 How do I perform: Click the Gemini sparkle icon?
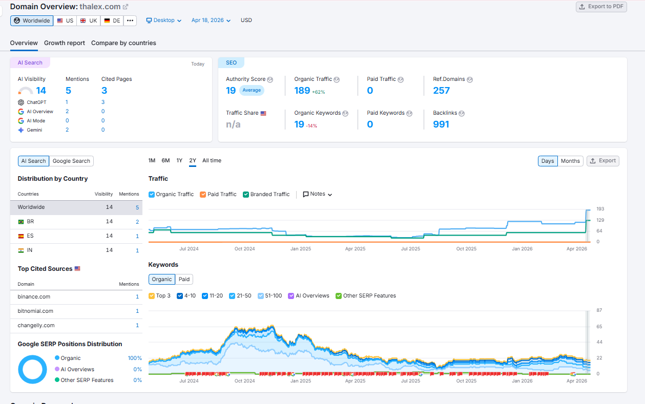21,130
